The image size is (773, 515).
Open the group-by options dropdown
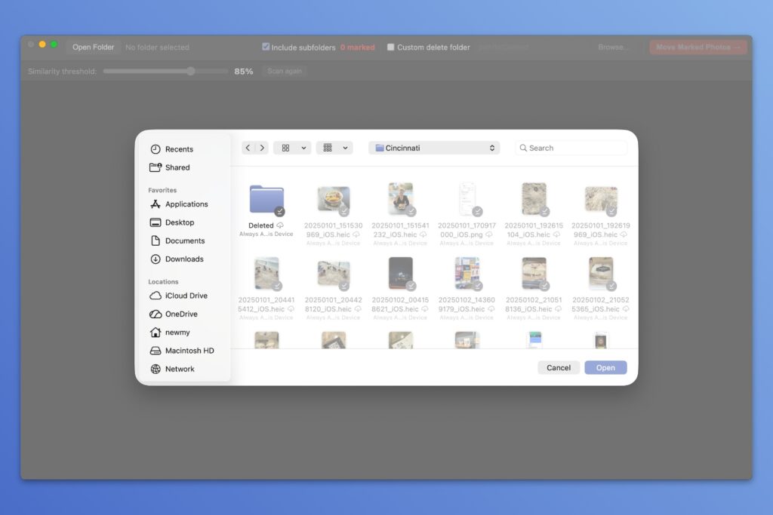[x=334, y=148]
